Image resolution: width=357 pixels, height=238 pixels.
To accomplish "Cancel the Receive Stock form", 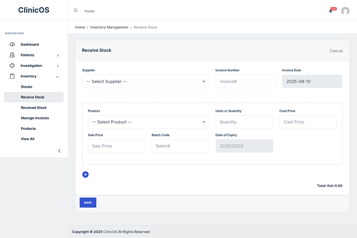I will [x=336, y=51].
